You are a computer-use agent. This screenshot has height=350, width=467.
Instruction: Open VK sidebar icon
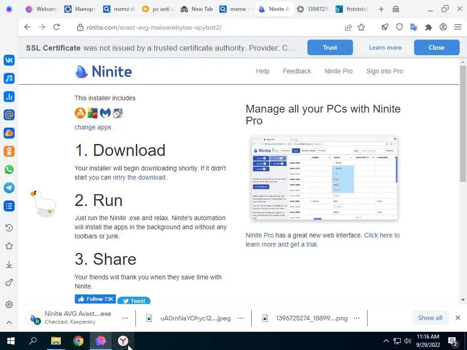pyautogui.click(x=9, y=60)
